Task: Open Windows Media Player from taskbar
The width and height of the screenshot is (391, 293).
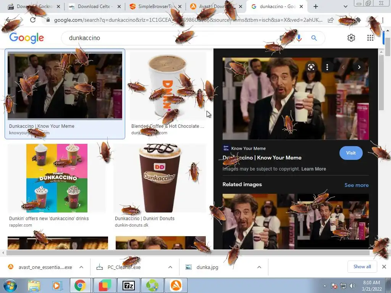Action: point(57,285)
